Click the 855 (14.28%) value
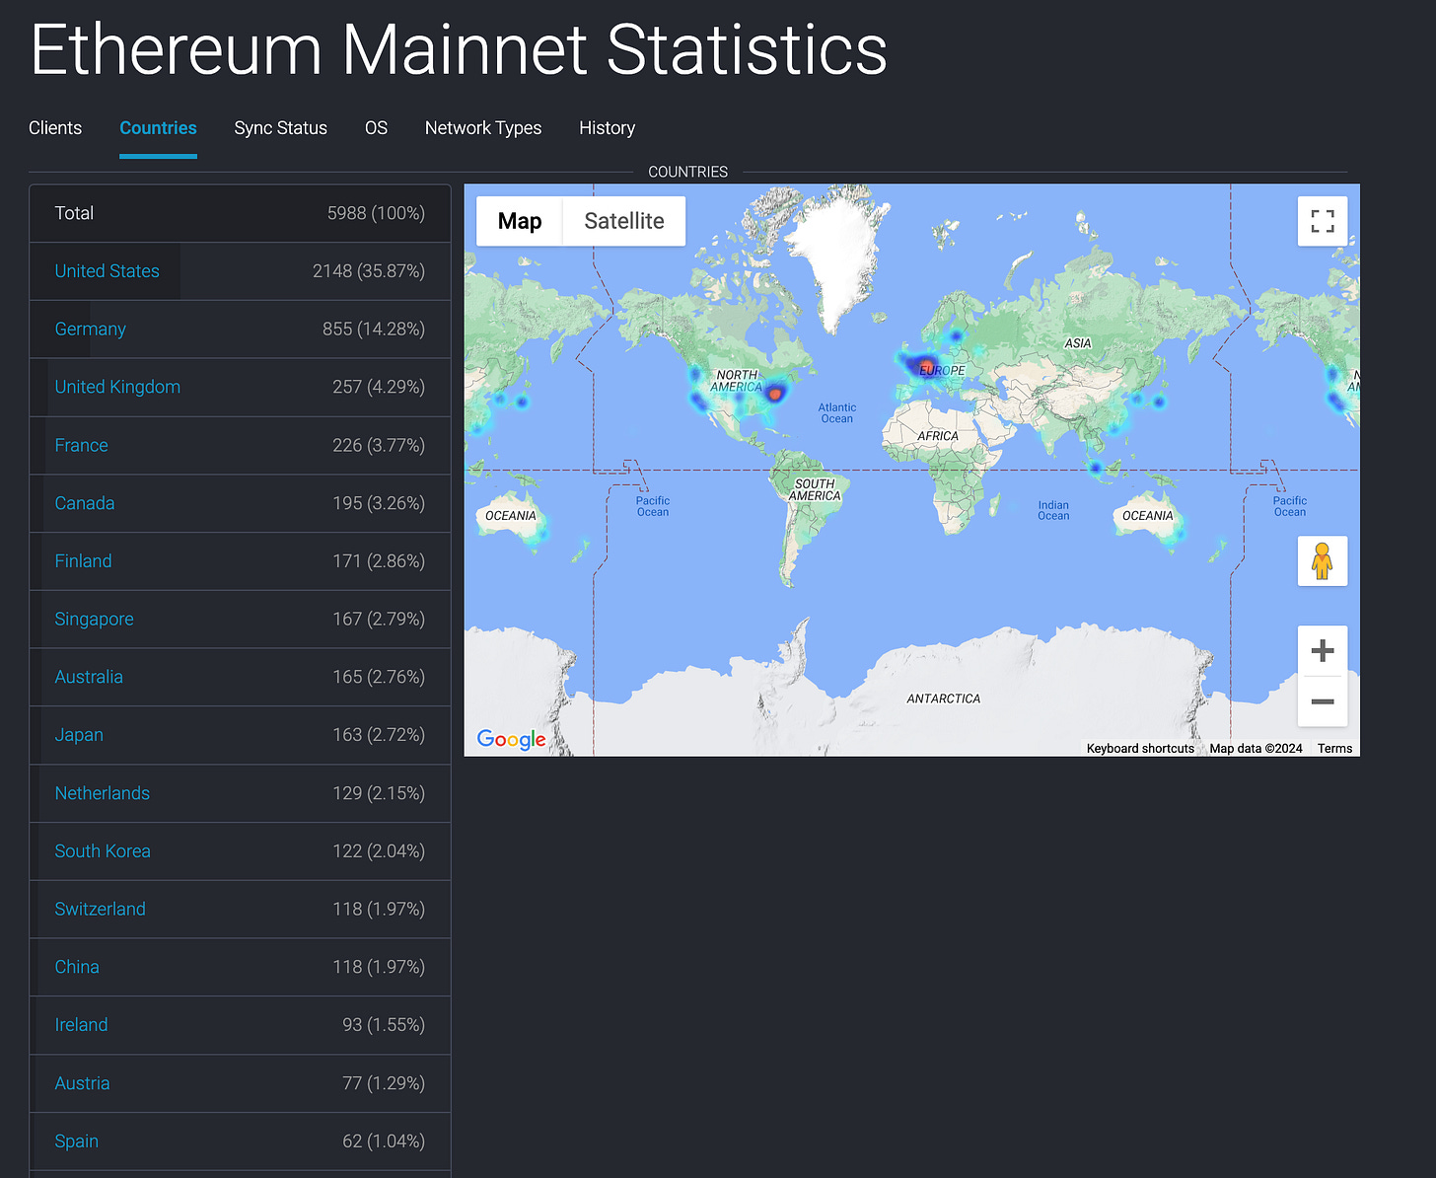The image size is (1436, 1178). tap(374, 330)
